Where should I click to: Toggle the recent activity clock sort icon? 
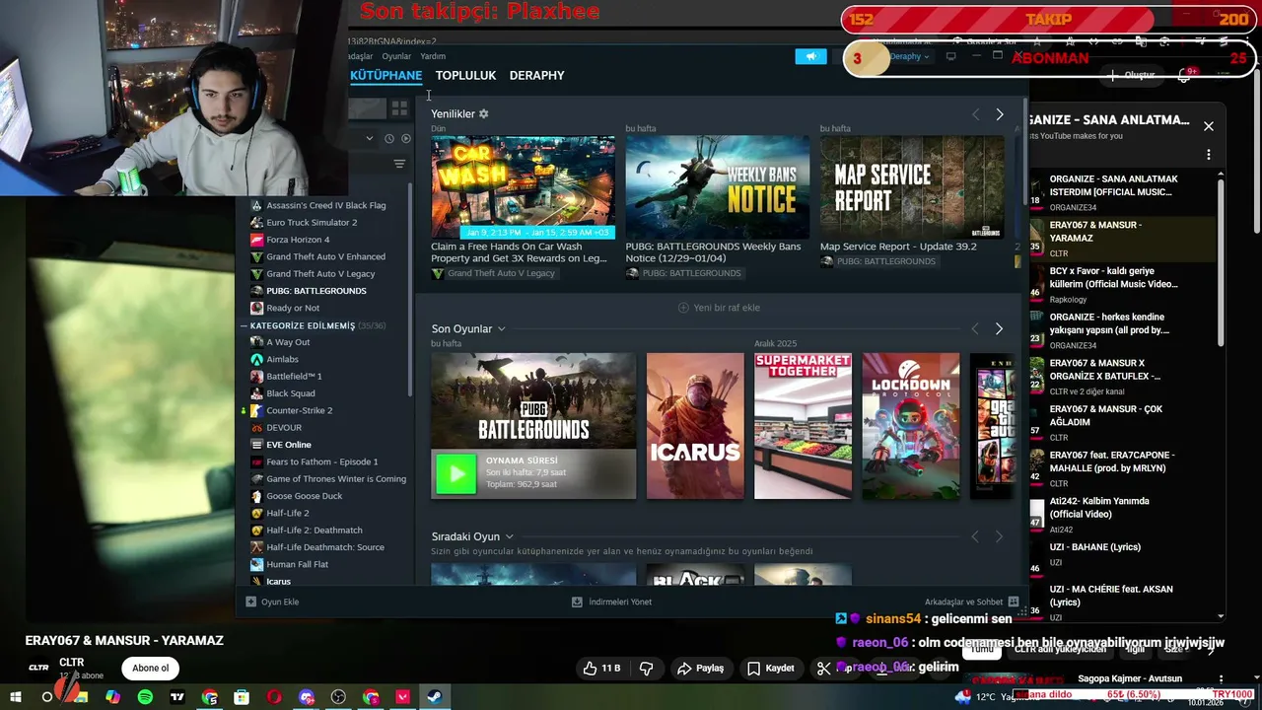(388, 139)
